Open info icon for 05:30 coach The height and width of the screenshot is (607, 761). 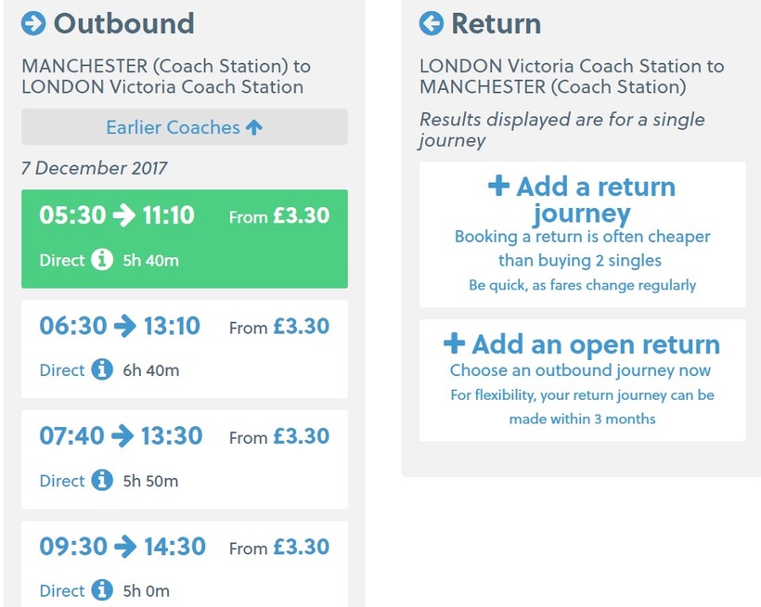click(x=102, y=260)
